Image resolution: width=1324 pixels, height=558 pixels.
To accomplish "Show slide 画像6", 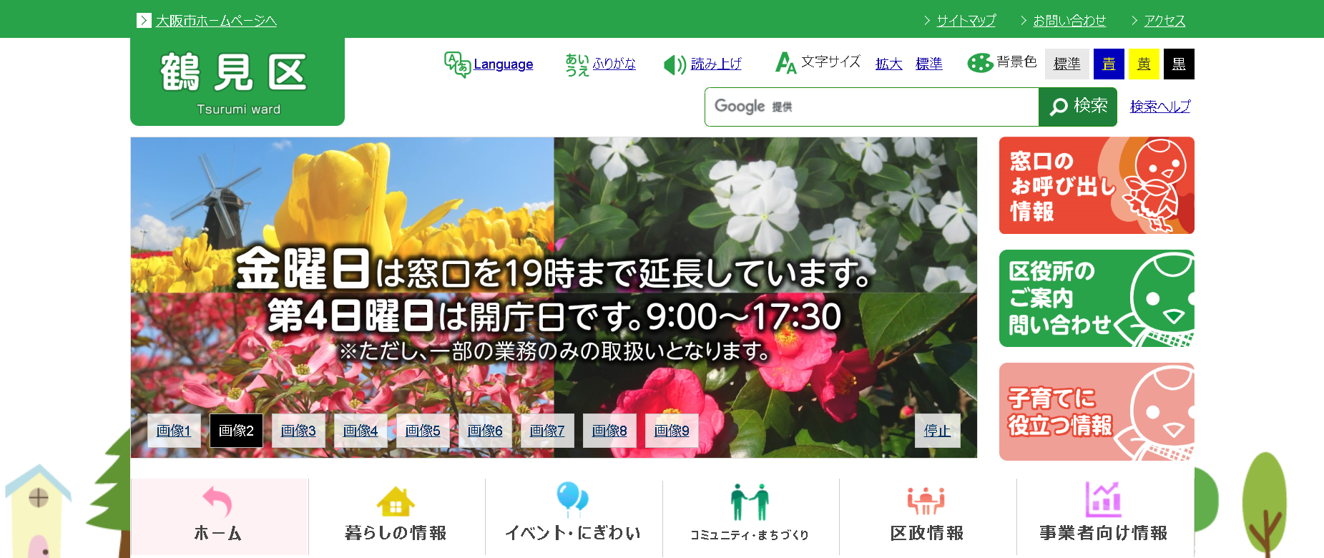I will coord(485,431).
